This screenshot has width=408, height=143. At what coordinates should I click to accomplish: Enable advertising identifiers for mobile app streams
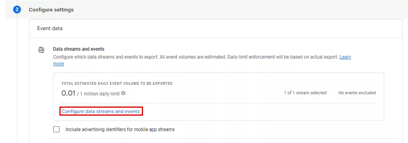56,129
